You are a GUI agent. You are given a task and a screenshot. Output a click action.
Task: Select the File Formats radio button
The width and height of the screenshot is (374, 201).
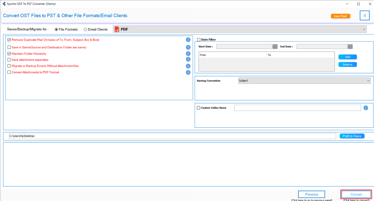[x=56, y=30]
